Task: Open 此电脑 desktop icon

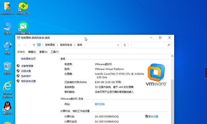Action: [x=7, y=28]
